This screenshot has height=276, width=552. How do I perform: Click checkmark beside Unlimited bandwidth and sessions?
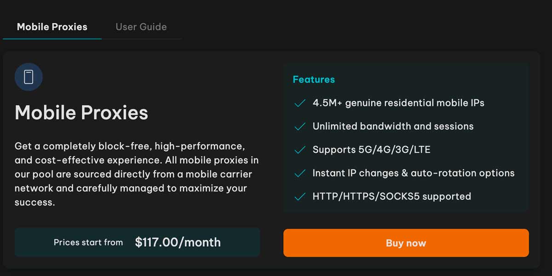point(300,126)
